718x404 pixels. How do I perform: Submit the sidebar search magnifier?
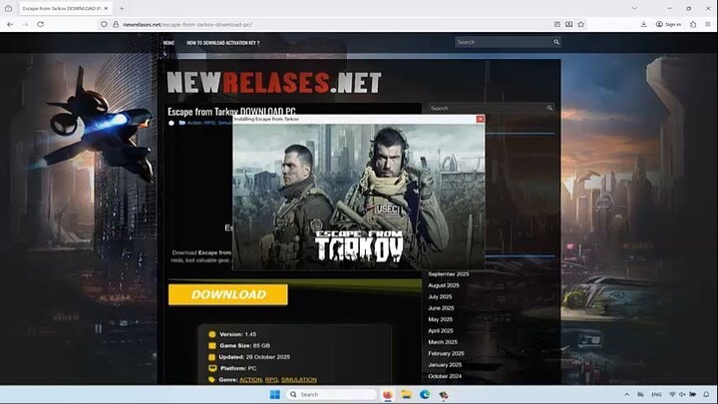549,108
